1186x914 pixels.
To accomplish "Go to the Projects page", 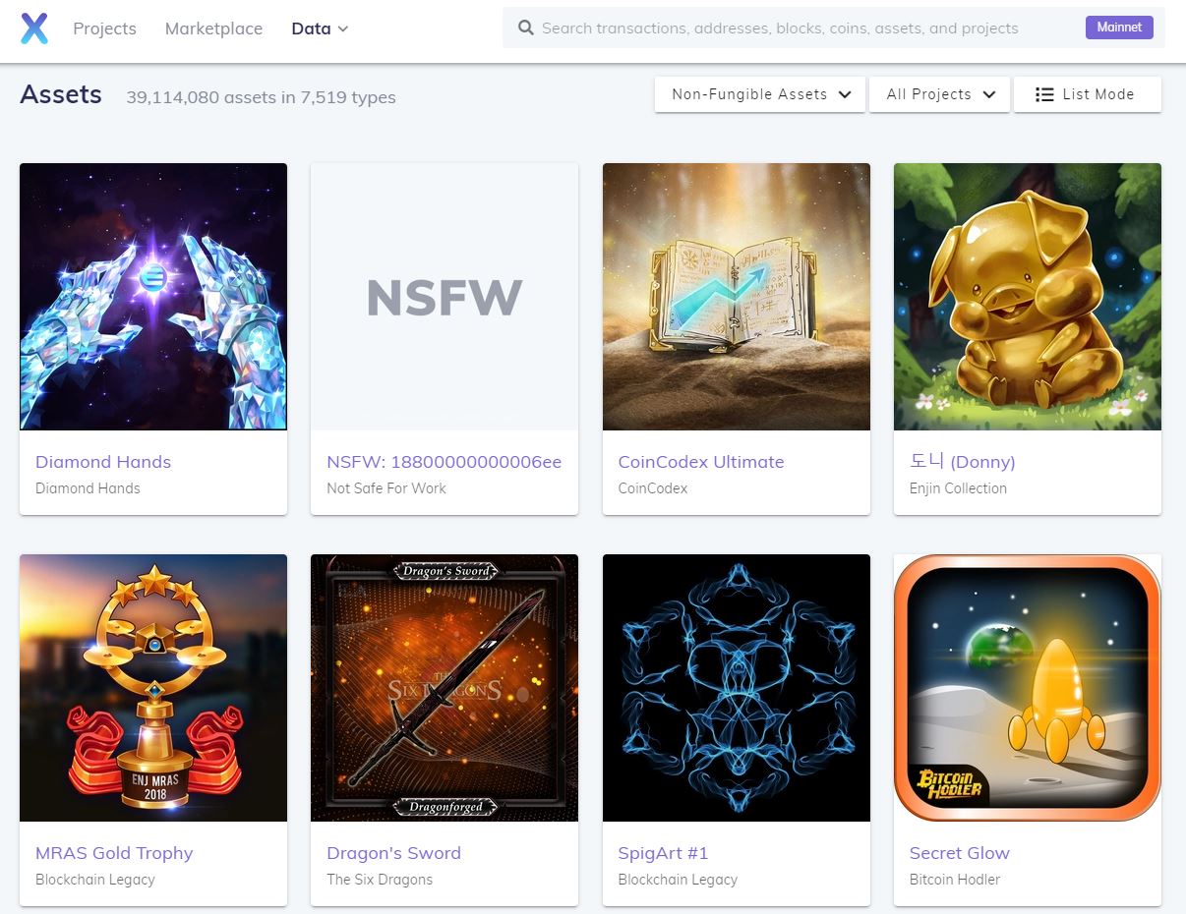I will pyautogui.click(x=104, y=29).
